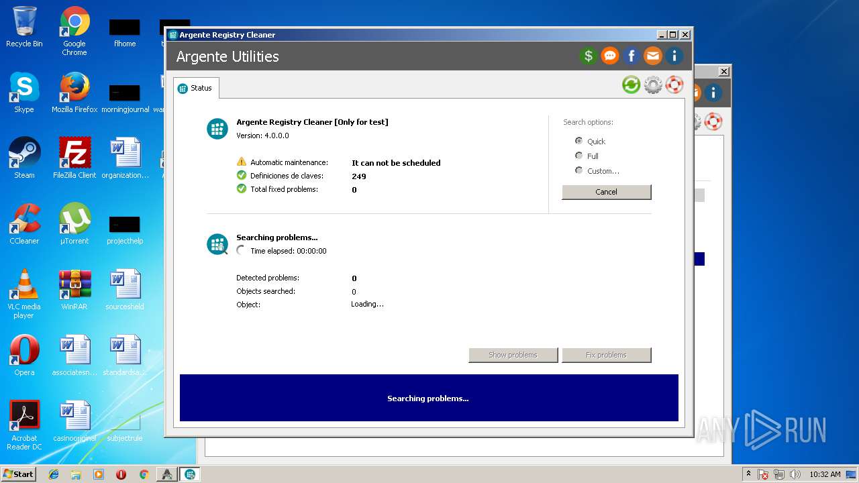The width and height of the screenshot is (859, 483).
Task: Click the green refresh update icon
Action: [x=631, y=85]
